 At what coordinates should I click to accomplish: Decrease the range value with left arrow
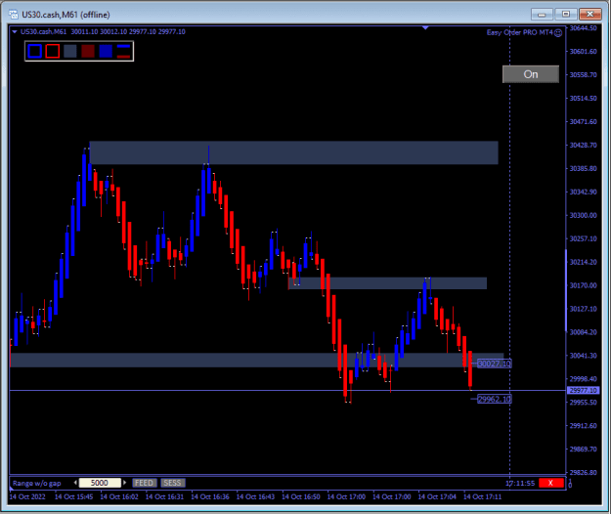(x=75, y=483)
